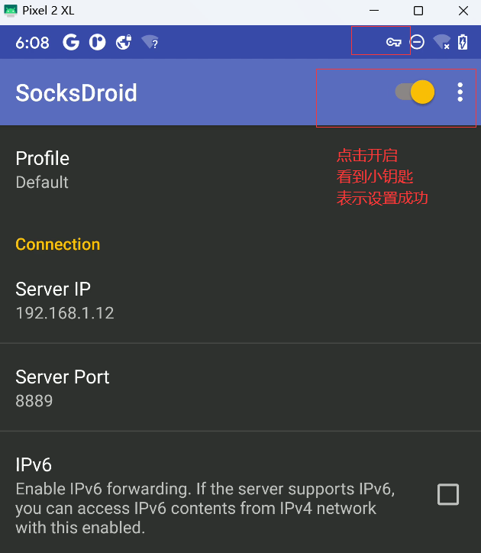
Task: Click the 6:08 clock in status bar
Action: click(32, 43)
